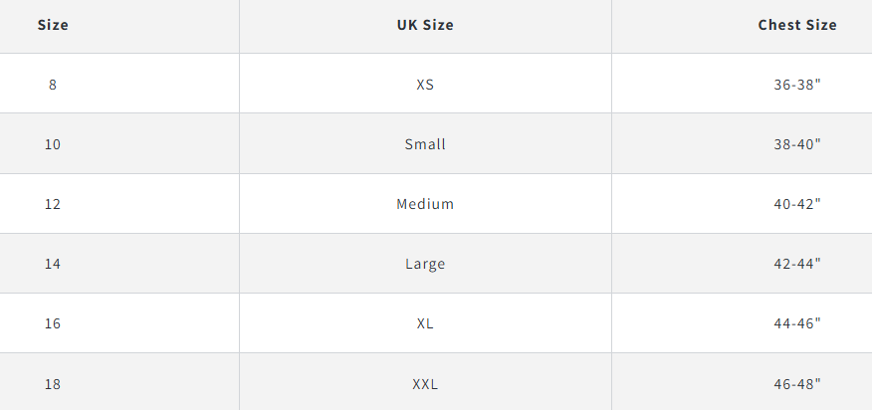Click the 46-48" chest size cell
The width and height of the screenshot is (872, 410).
point(796,383)
